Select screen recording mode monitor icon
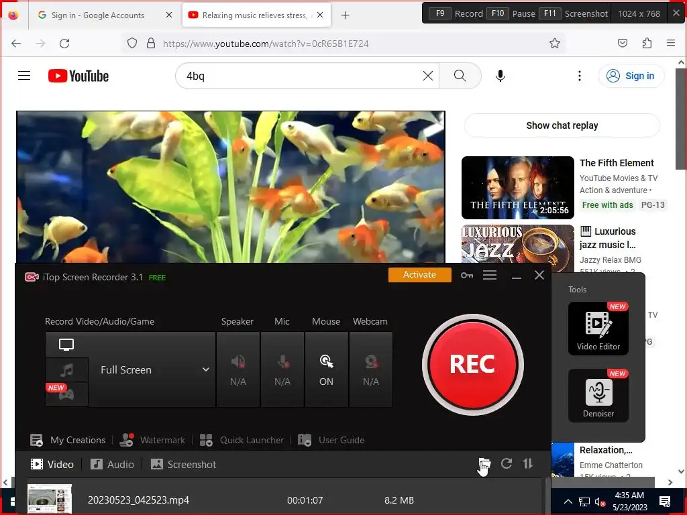This screenshot has height=515, width=687. pyautogui.click(x=66, y=345)
